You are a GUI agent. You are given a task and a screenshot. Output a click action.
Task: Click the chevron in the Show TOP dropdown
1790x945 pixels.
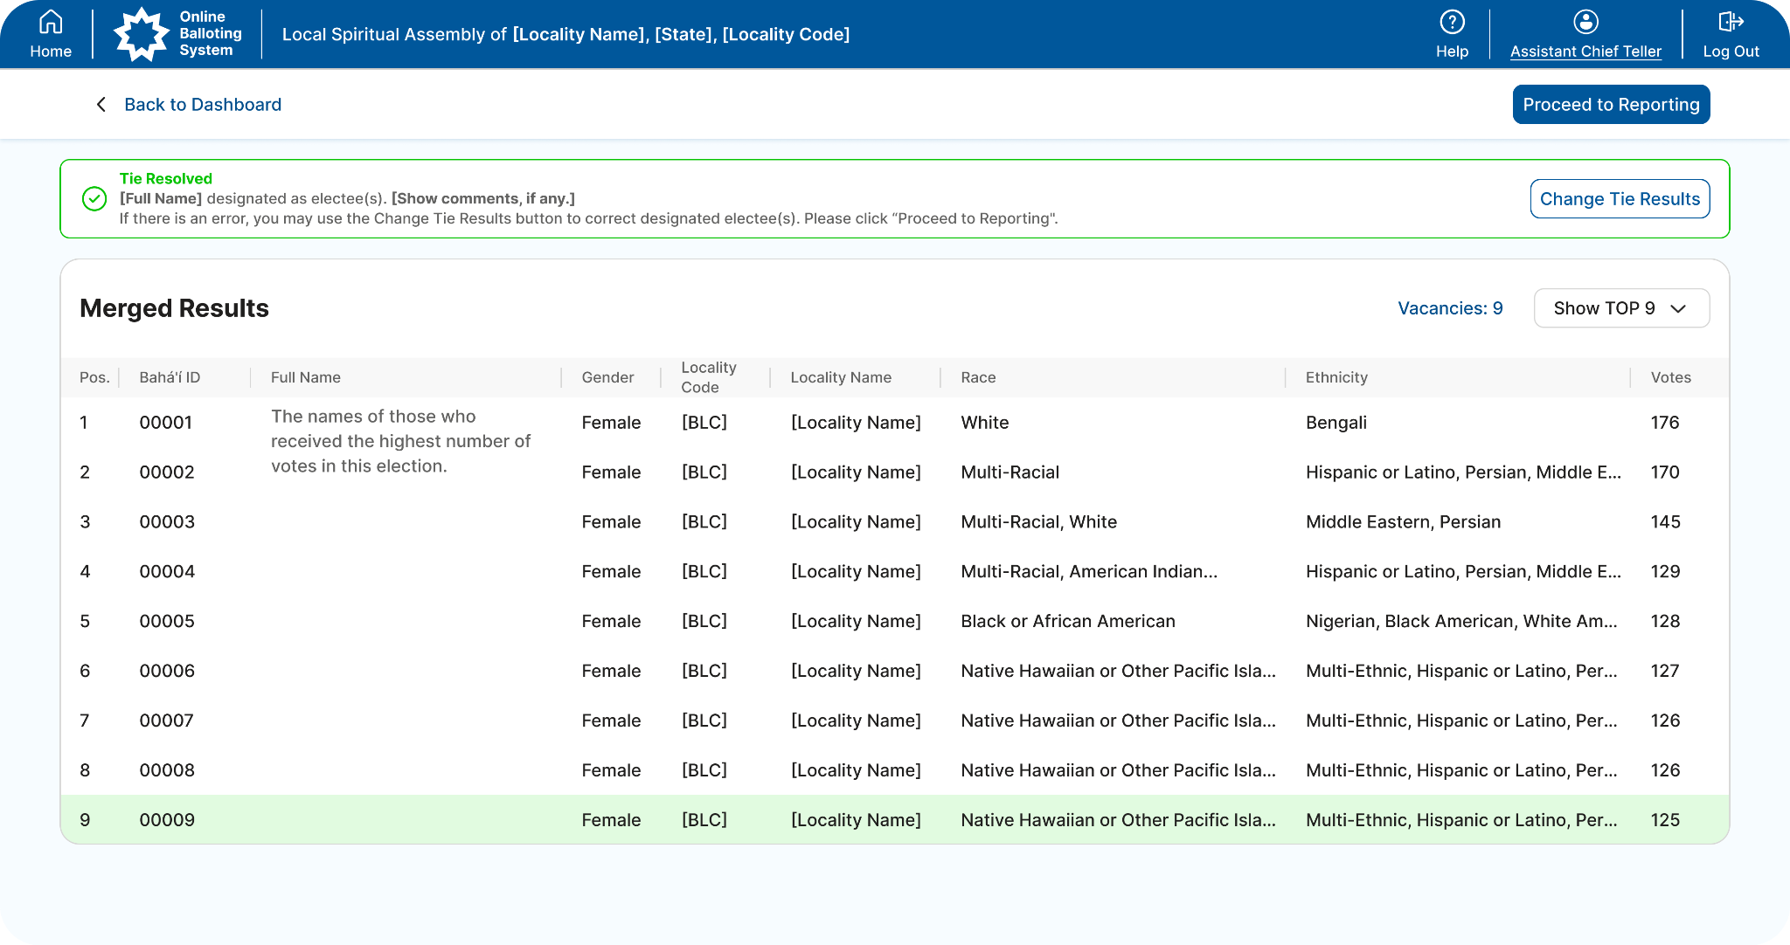[x=1678, y=308]
